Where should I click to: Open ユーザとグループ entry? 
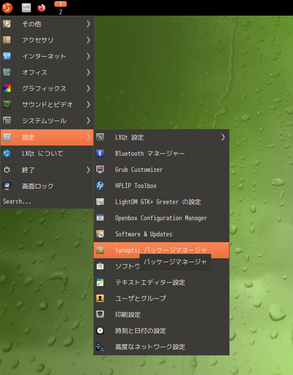pyautogui.click(x=161, y=298)
